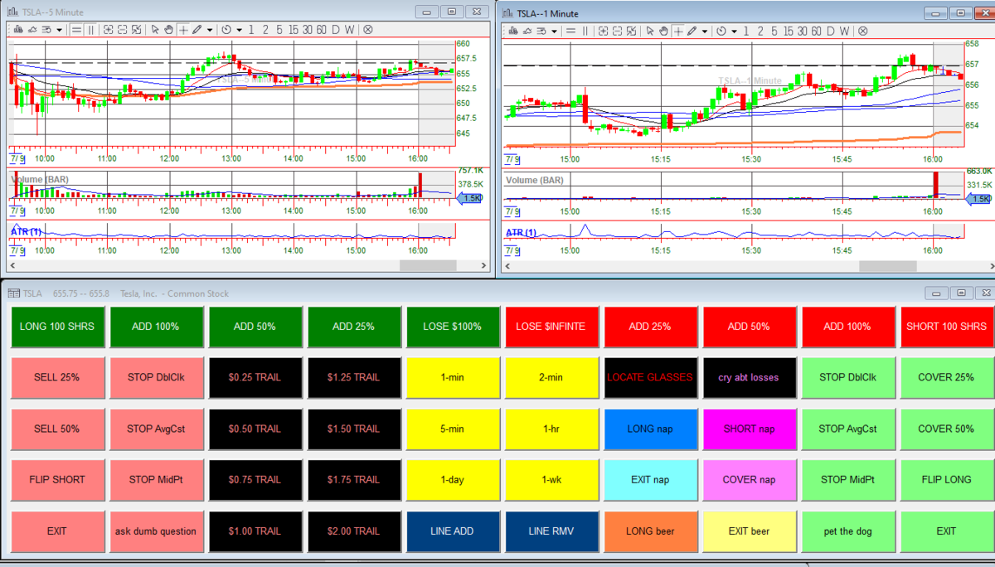Click the zoom-in icon in the 5 Minute chart toolbar

point(109,29)
